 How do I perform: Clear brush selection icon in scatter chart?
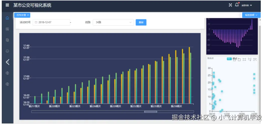point(255,59)
